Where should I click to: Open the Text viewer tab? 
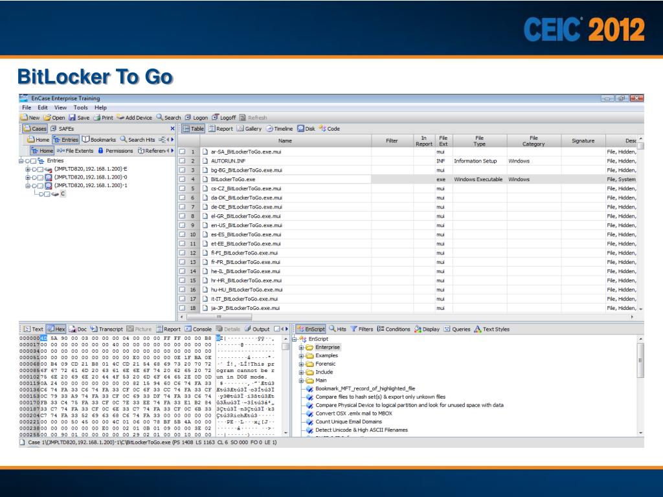click(34, 329)
